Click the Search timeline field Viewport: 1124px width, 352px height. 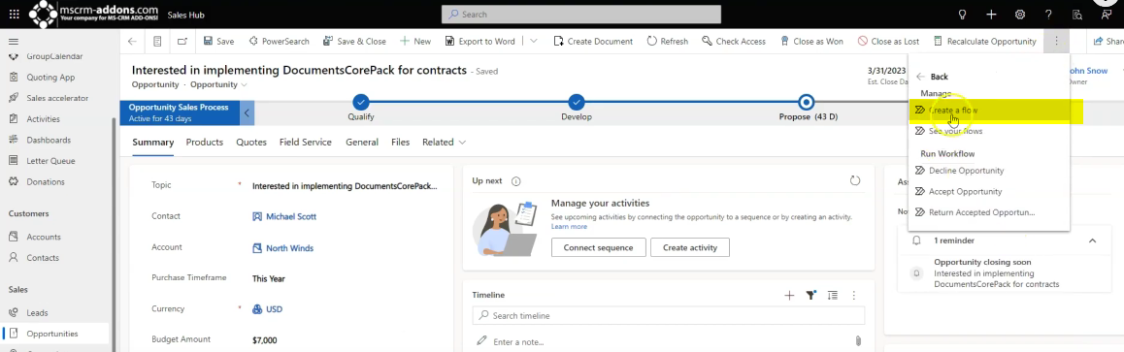pos(668,315)
